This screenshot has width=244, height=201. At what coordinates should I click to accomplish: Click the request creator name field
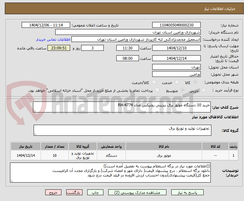pos(136,39)
